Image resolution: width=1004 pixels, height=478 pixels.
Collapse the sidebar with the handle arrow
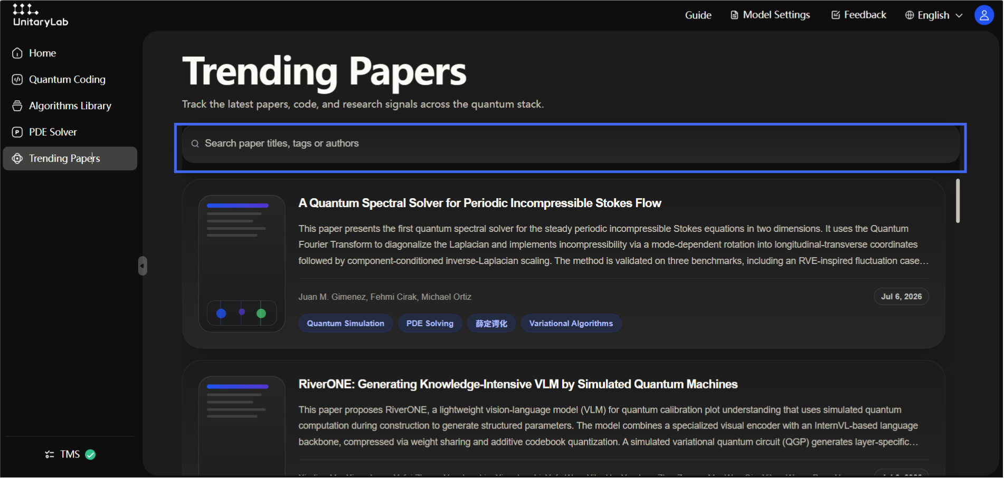point(143,266)
